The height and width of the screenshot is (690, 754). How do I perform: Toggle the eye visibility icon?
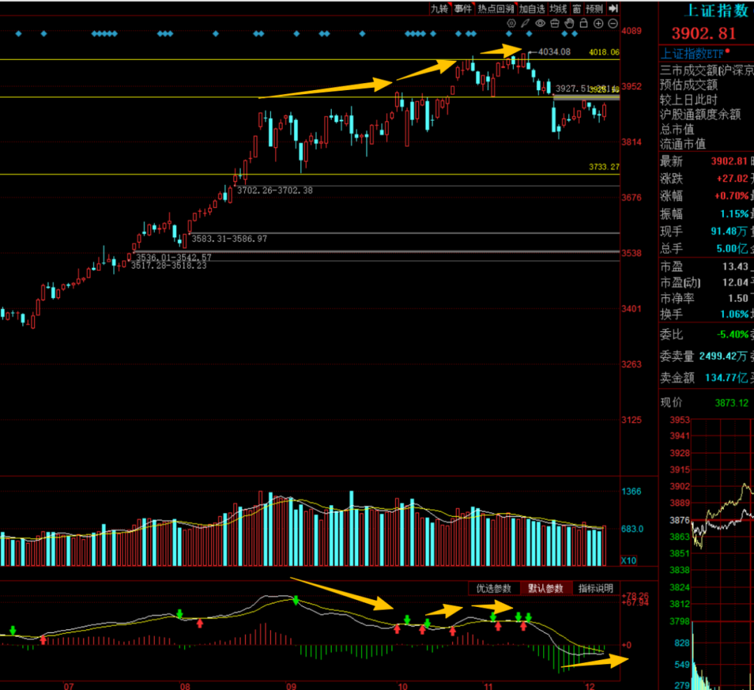tap(540, 23)
